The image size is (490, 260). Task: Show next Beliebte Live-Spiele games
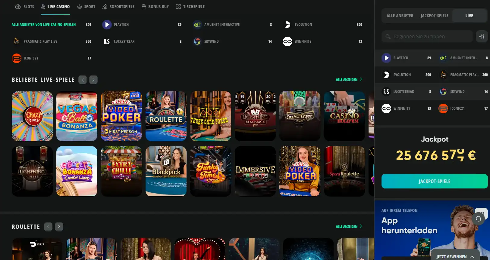(93, 80)
